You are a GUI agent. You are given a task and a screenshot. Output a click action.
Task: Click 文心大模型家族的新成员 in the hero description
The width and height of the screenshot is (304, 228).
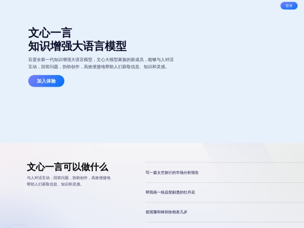[121, 60]
